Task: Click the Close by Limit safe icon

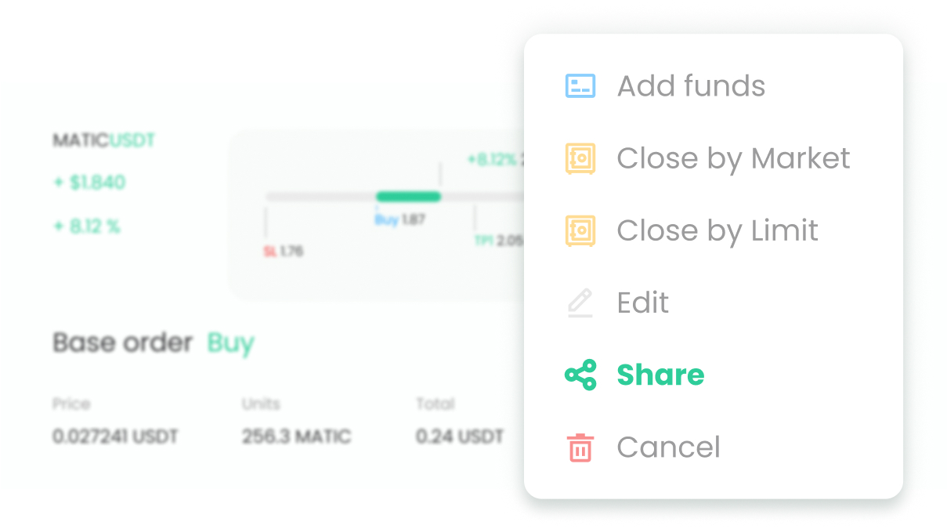Action: [580, 230]
